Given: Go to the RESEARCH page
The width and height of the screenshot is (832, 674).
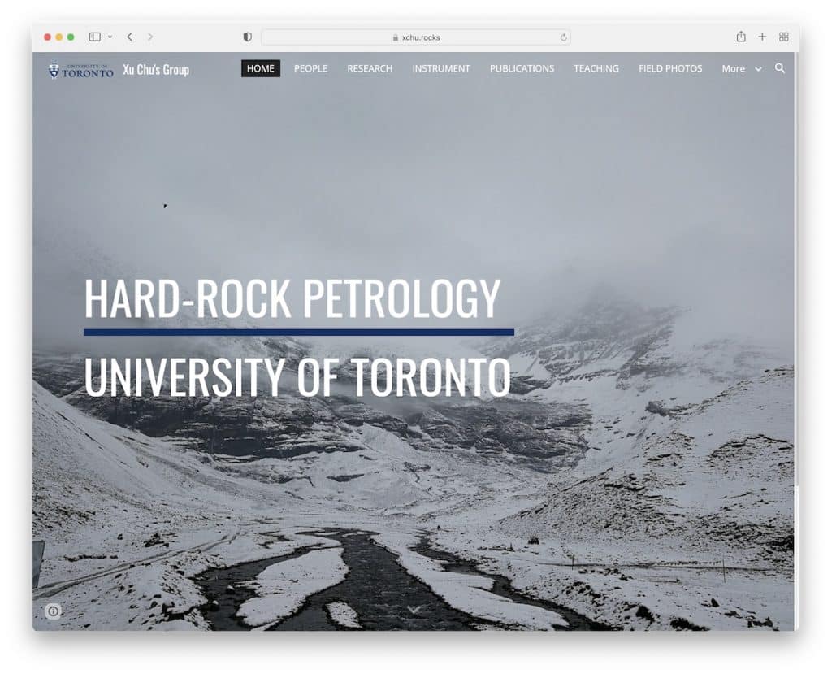Looking at the screenshot, I should pos(370,68).
